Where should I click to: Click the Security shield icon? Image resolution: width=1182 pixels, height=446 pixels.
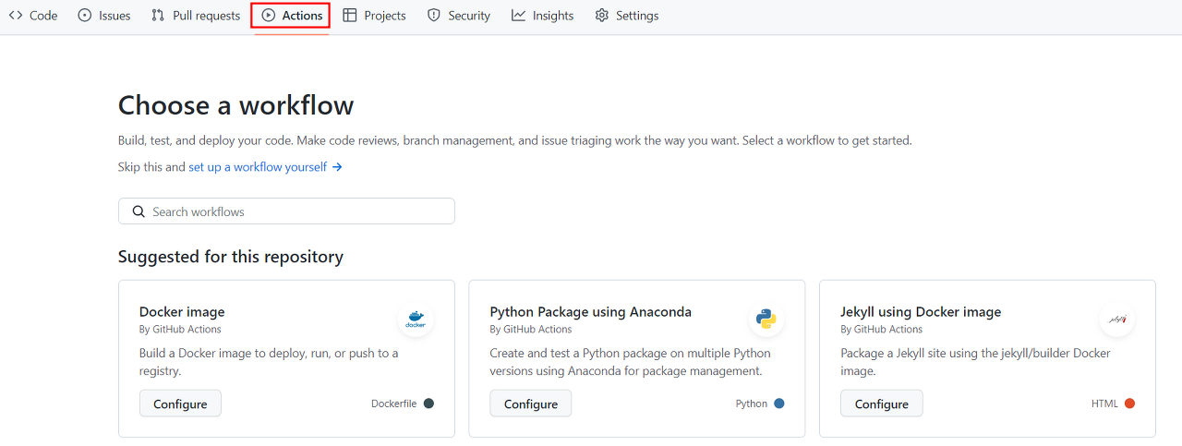434,16
